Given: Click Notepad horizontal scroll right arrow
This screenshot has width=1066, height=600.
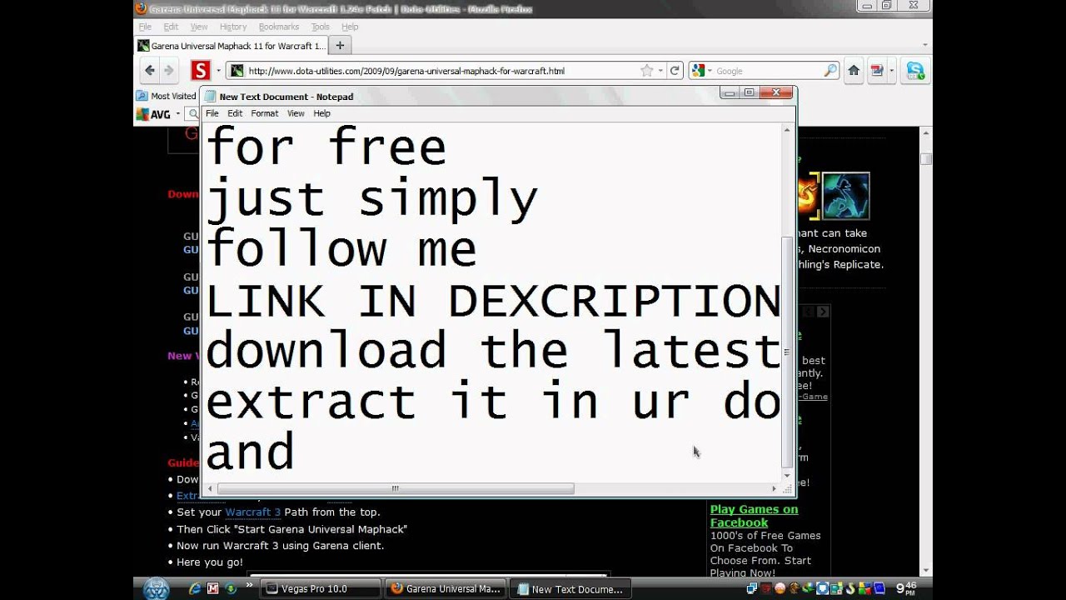Looking at the screenshot, I should click(774, 488).
